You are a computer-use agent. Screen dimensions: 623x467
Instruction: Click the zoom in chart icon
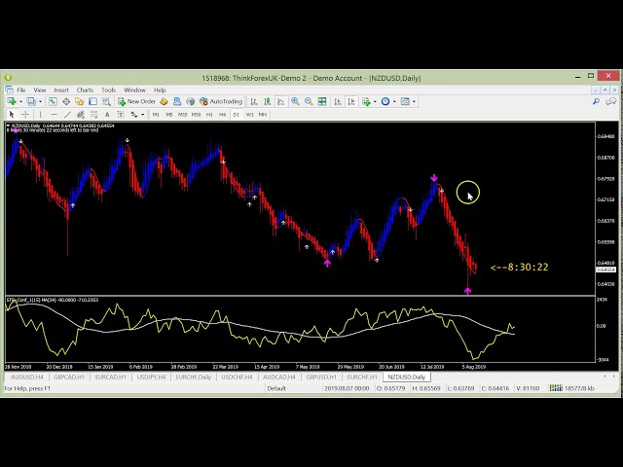[x=295, y=101]
